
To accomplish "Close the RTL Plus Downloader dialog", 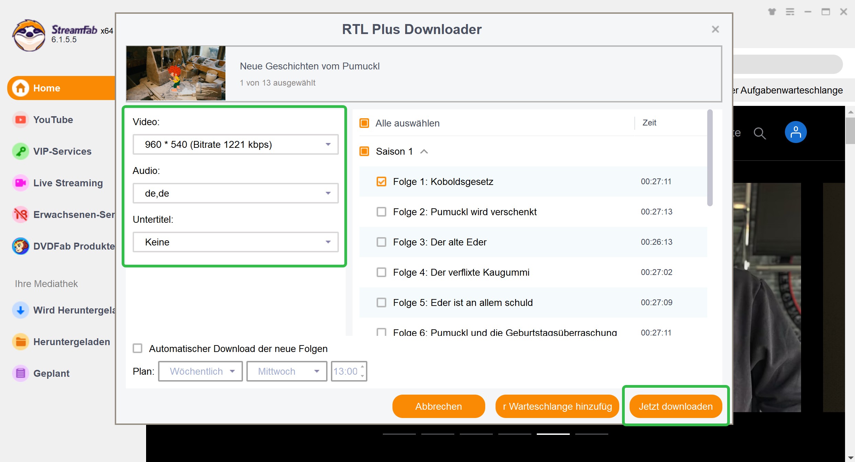I will pos(715,29).
